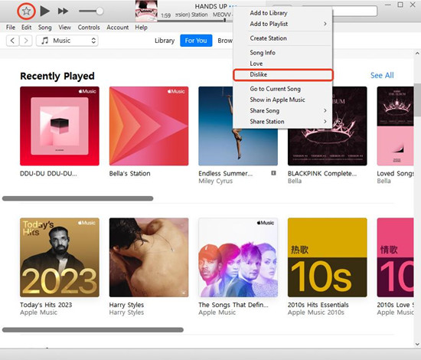Click the star rating icon
Image resolution: width=421 pixels, height=360 pixels.
(26, 11)
